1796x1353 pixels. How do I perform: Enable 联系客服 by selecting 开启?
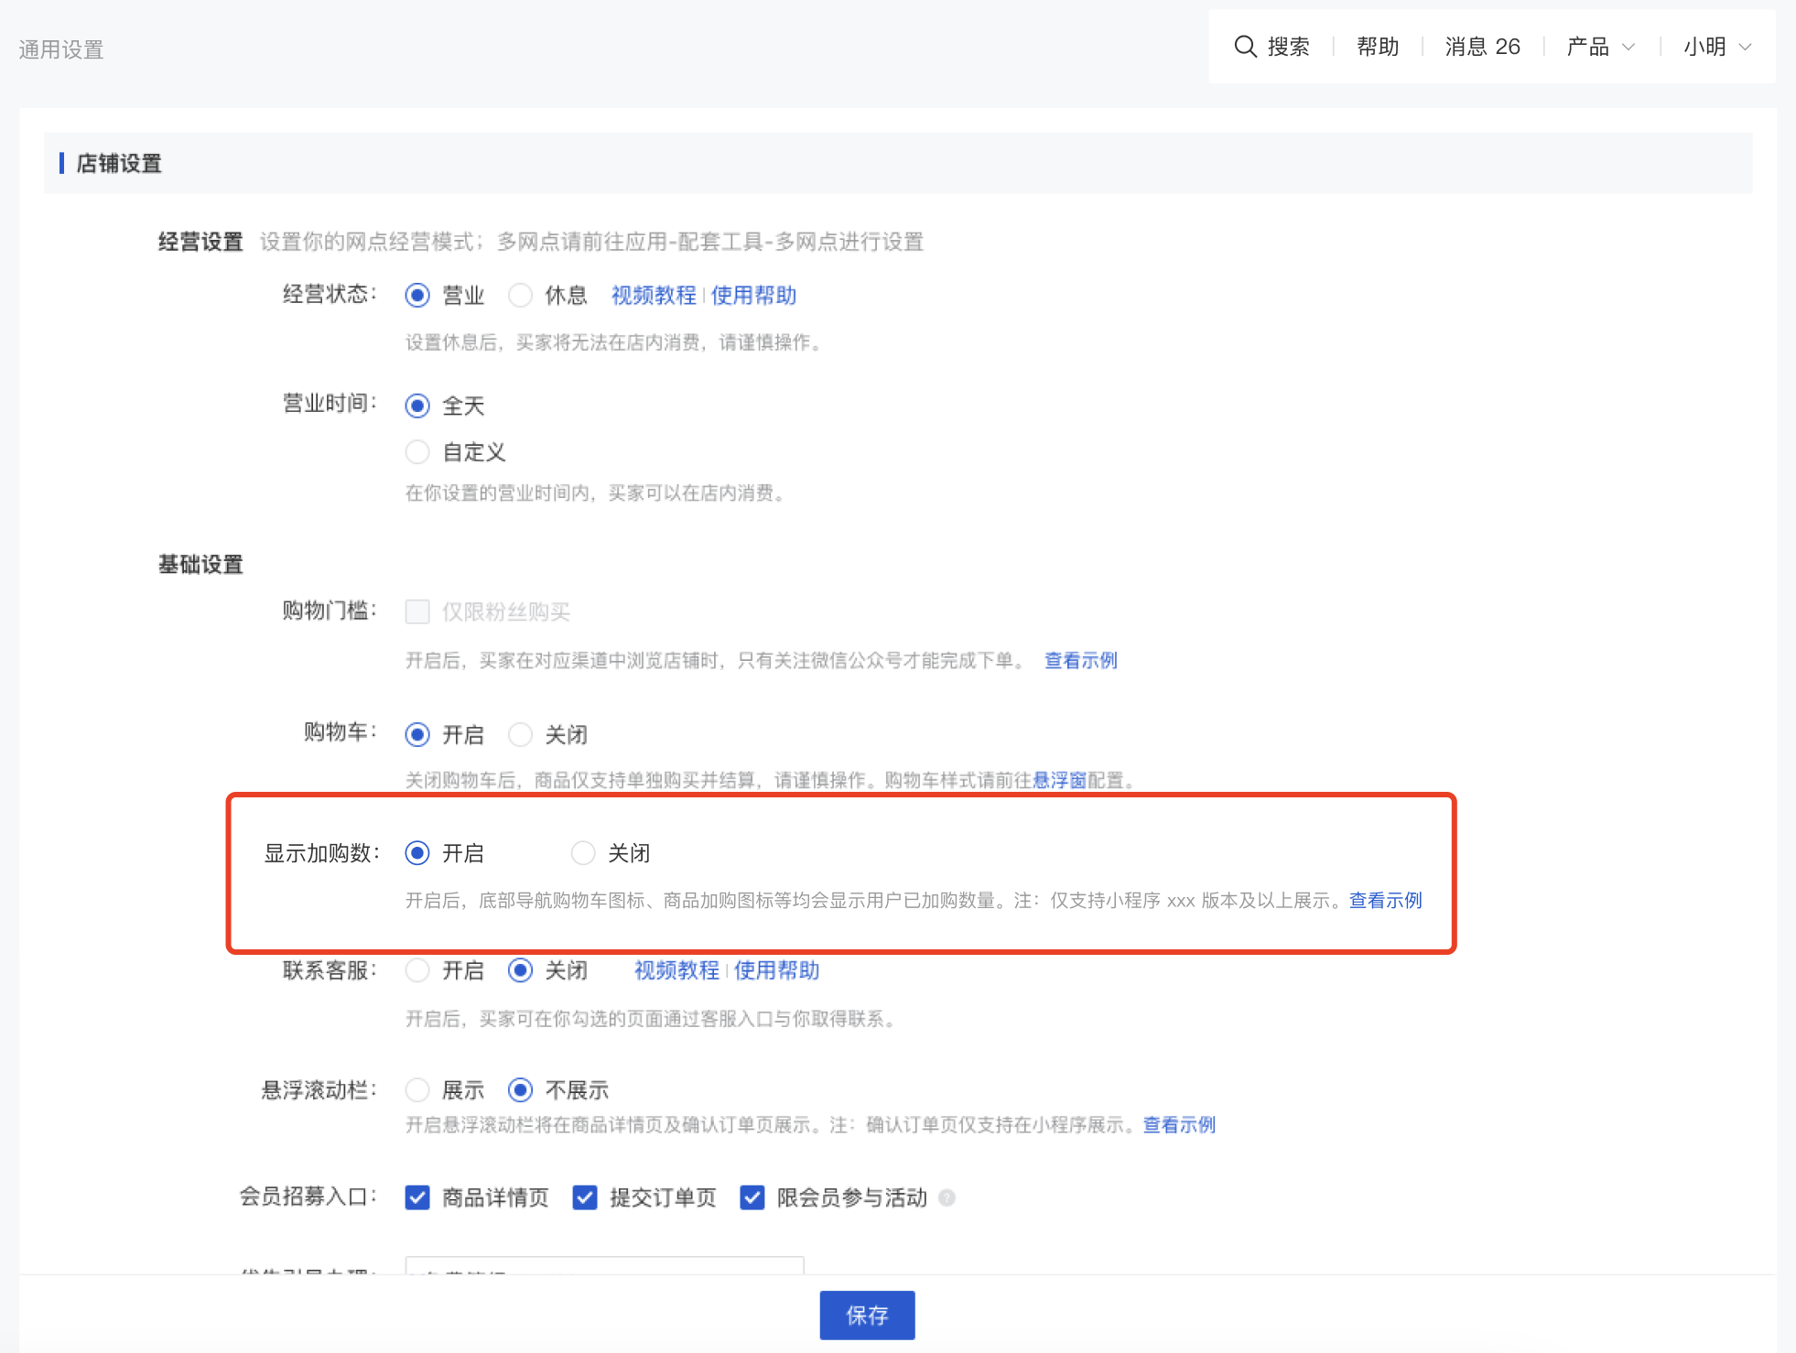417,970
